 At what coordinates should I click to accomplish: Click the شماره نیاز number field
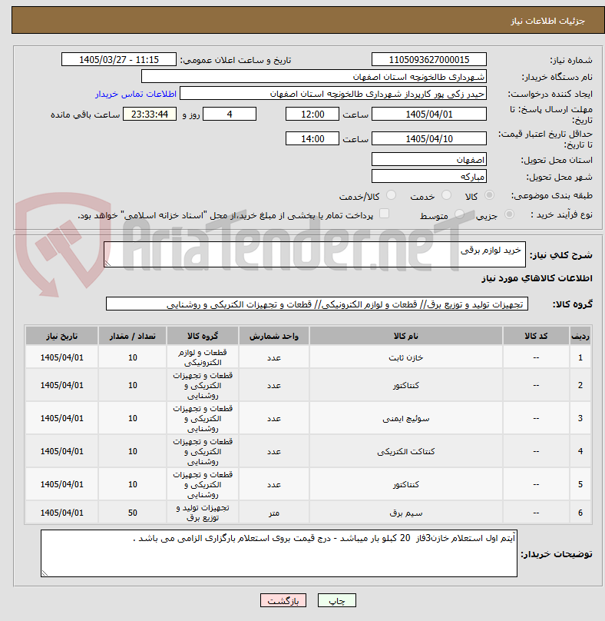[x=429, y=59]
